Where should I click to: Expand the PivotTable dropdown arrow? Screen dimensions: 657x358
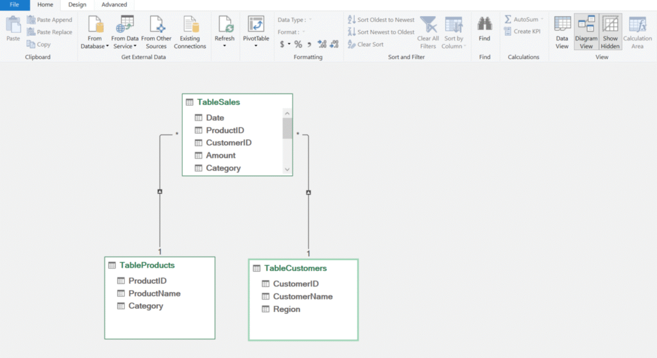(x=255, y=46)
